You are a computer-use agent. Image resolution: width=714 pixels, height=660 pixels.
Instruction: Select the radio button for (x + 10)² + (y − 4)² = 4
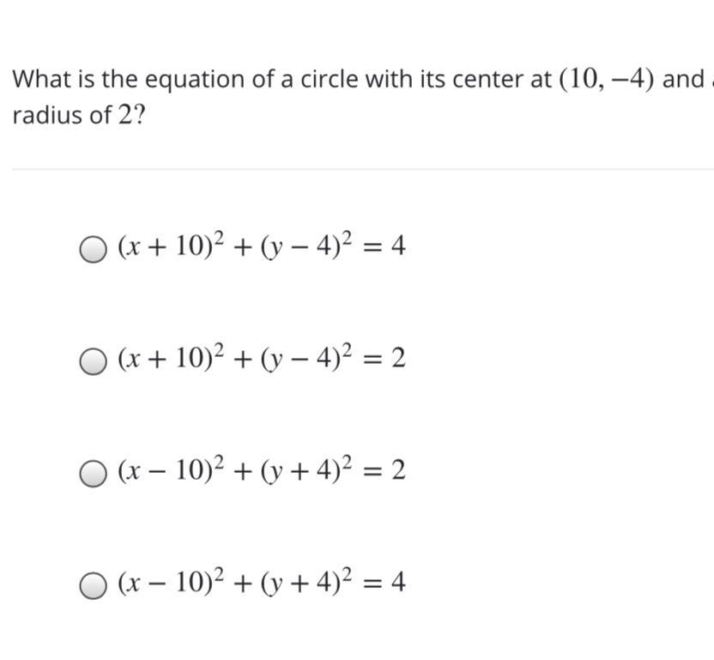point(94,249)
